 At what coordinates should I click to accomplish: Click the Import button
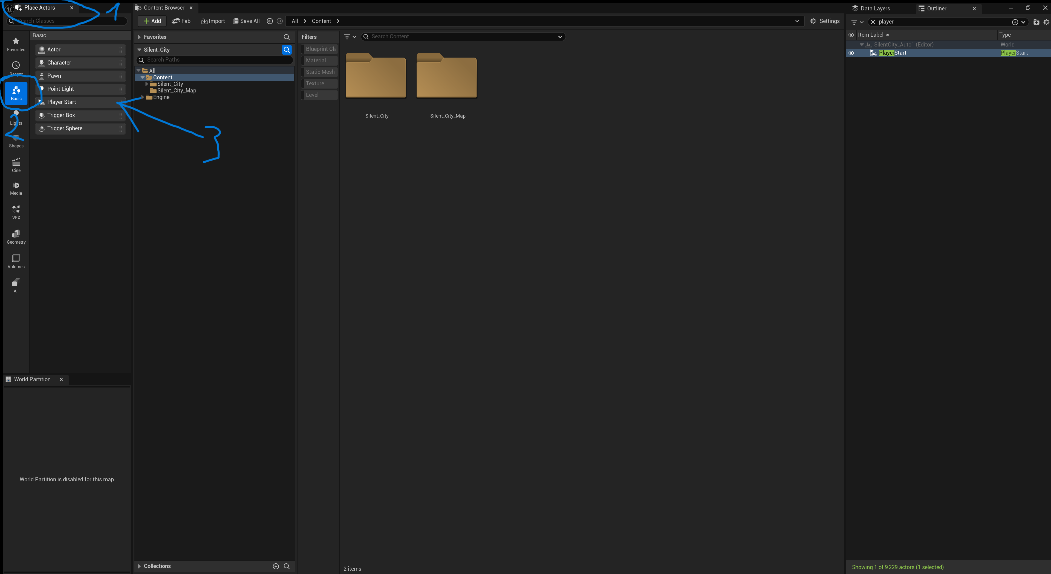click(x=213, y=21)
